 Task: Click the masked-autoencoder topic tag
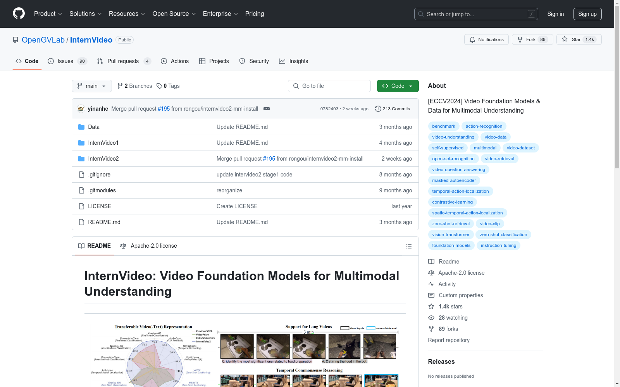(454, 180)
